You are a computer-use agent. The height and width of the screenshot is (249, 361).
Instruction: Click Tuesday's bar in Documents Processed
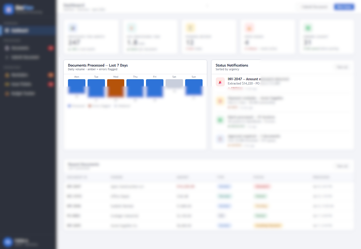coord(96,88)
